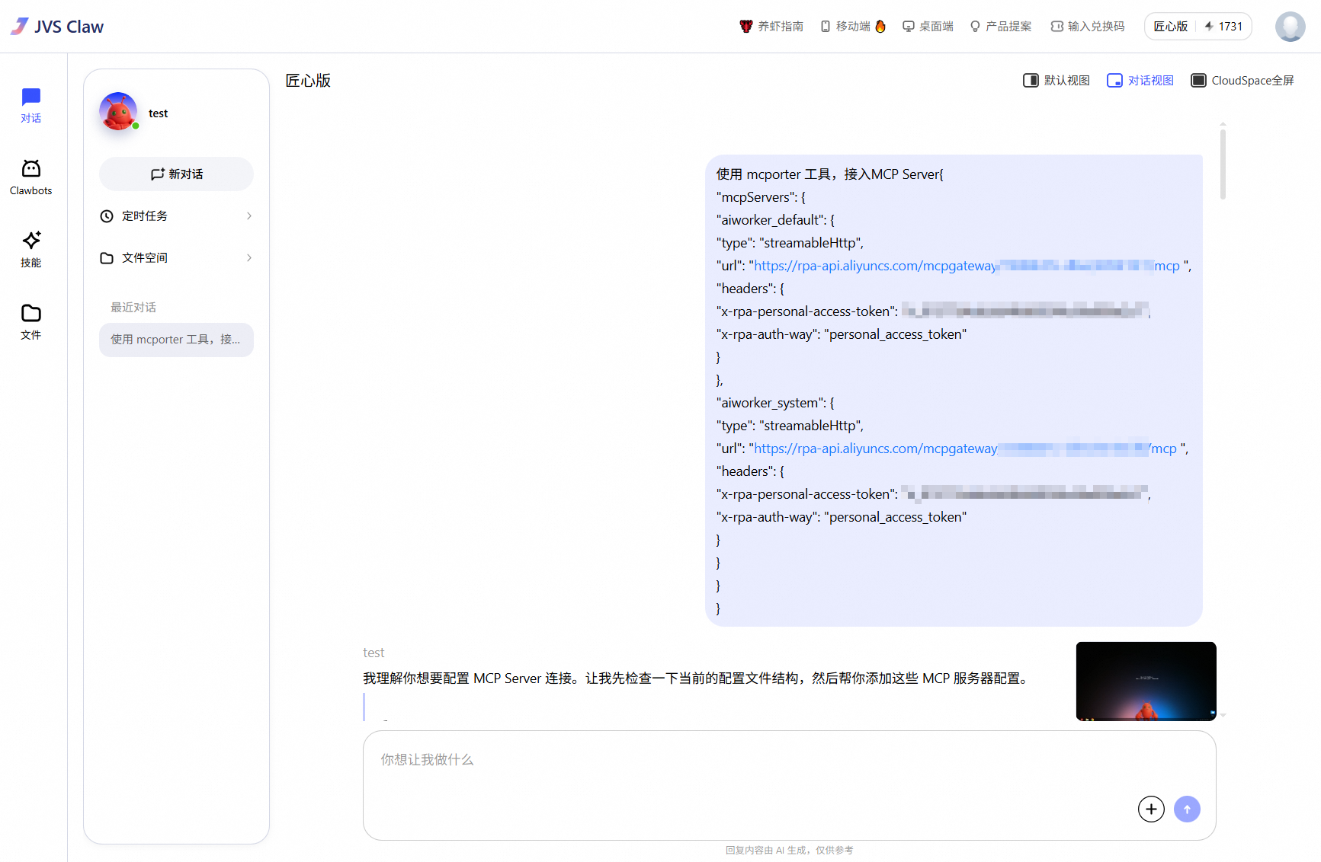Click the test bot name label
The width and height of the screenshot is (1321, 862).
click(158, 113)
